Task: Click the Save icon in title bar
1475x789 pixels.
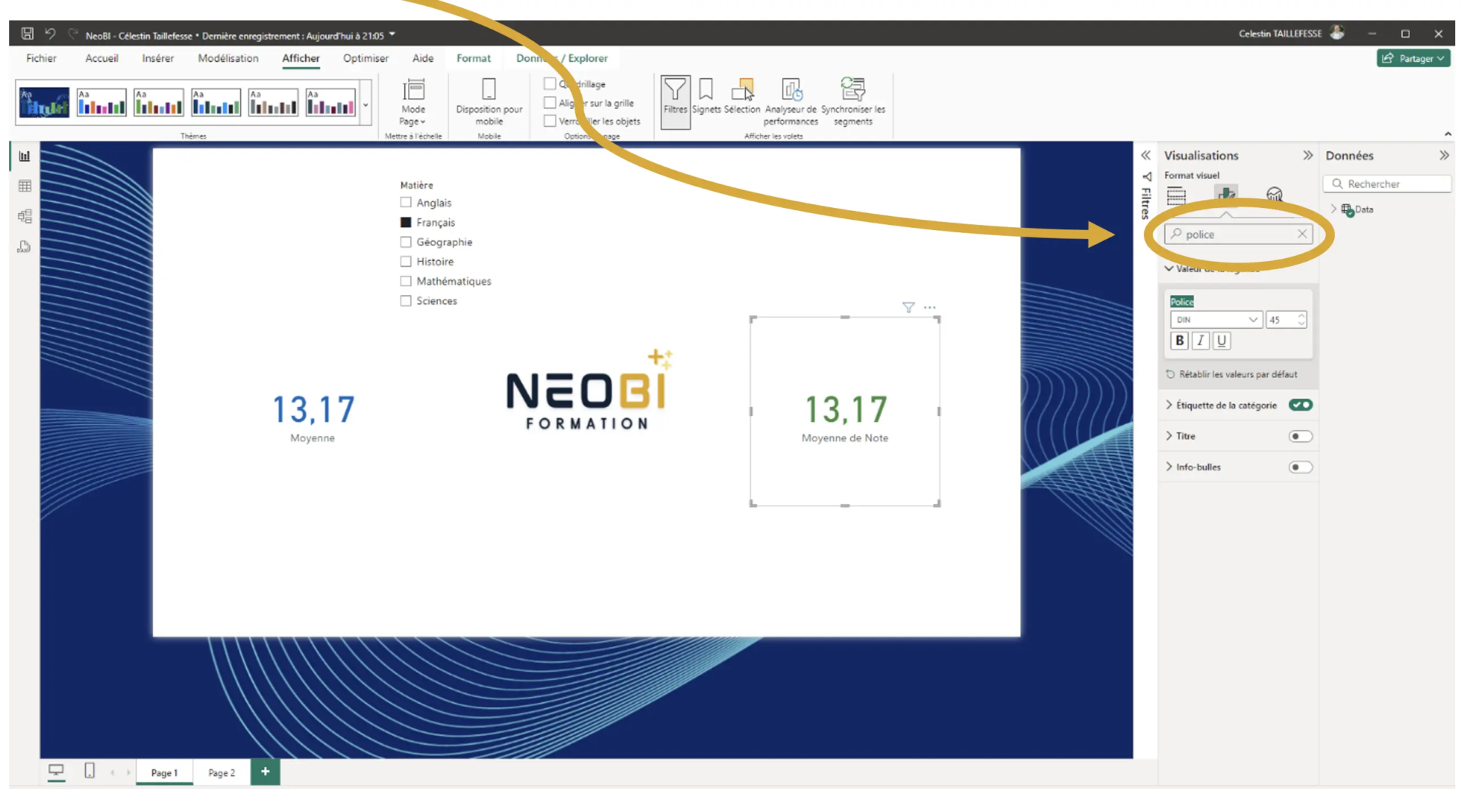Action: 27,34
